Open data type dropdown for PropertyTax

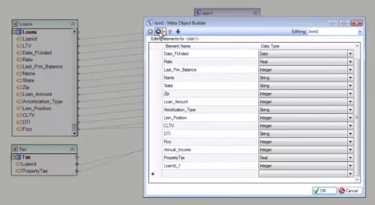tap(350, 158)
